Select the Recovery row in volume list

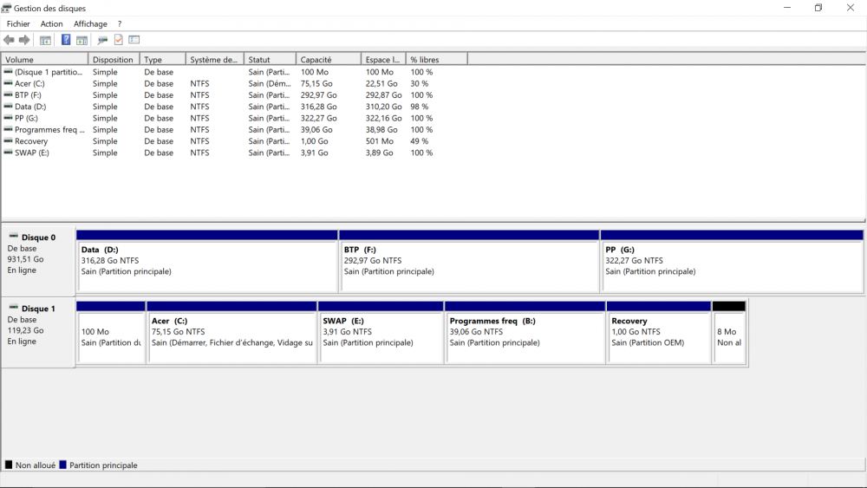click(31, 141)
